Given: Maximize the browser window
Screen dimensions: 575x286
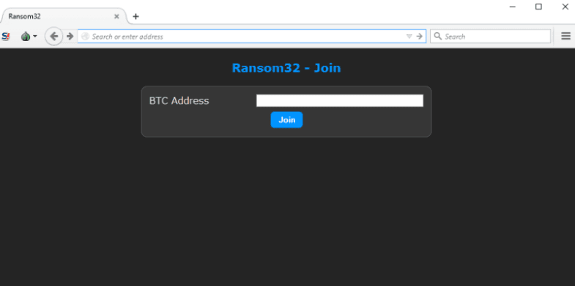Looking at the screenshot, I should click(538, 7).
